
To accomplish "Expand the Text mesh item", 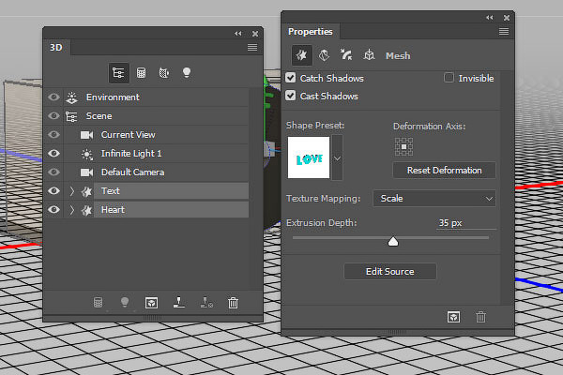I will [72, 191].
